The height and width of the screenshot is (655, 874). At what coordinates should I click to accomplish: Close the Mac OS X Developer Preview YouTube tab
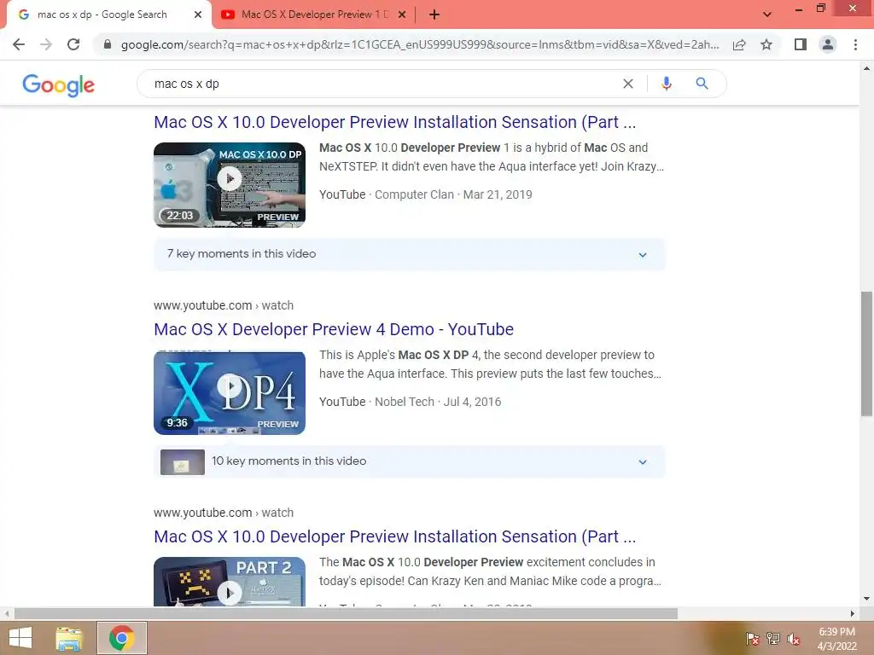tap(402, 14)
